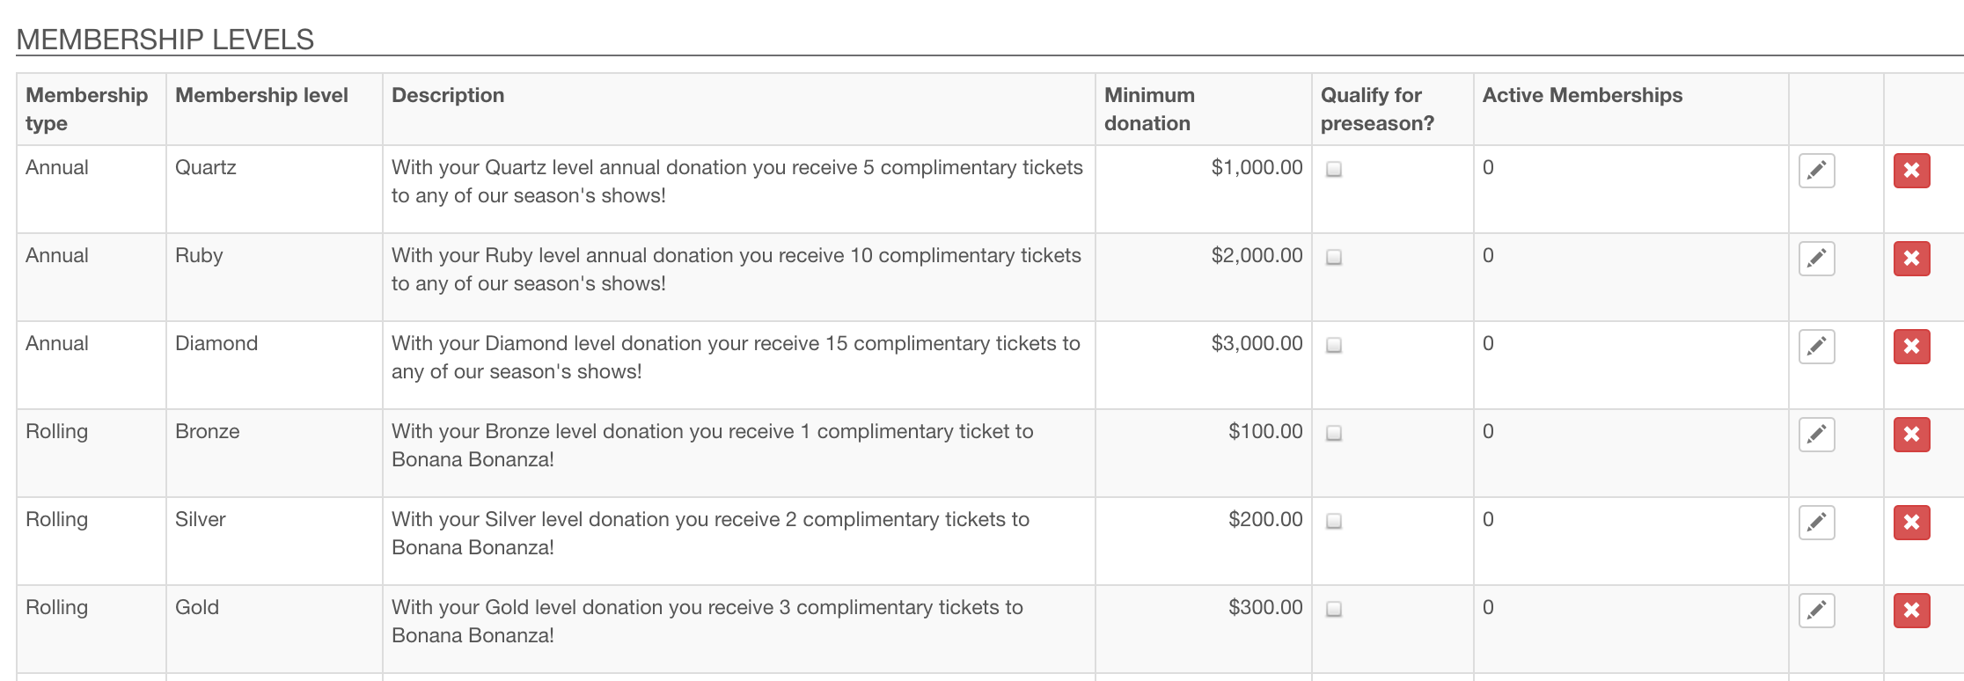The image size is (1964, 681).
Task: Delete the Quartz membership level
Action: point(1911,171)
